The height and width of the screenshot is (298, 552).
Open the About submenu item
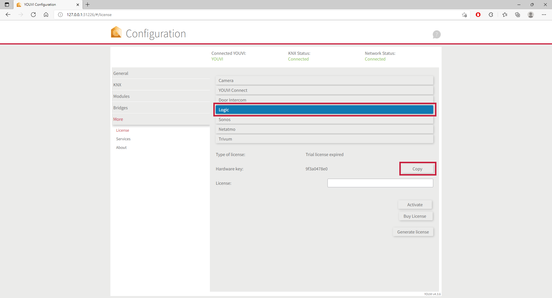[x=121, y=147]
